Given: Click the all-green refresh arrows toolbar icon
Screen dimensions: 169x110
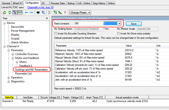Looking at the screenshot, I should point(10,13).
